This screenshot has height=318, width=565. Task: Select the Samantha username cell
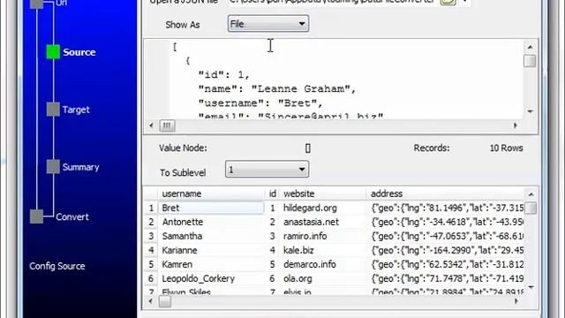pyautogui.click(x=211, y=236)
